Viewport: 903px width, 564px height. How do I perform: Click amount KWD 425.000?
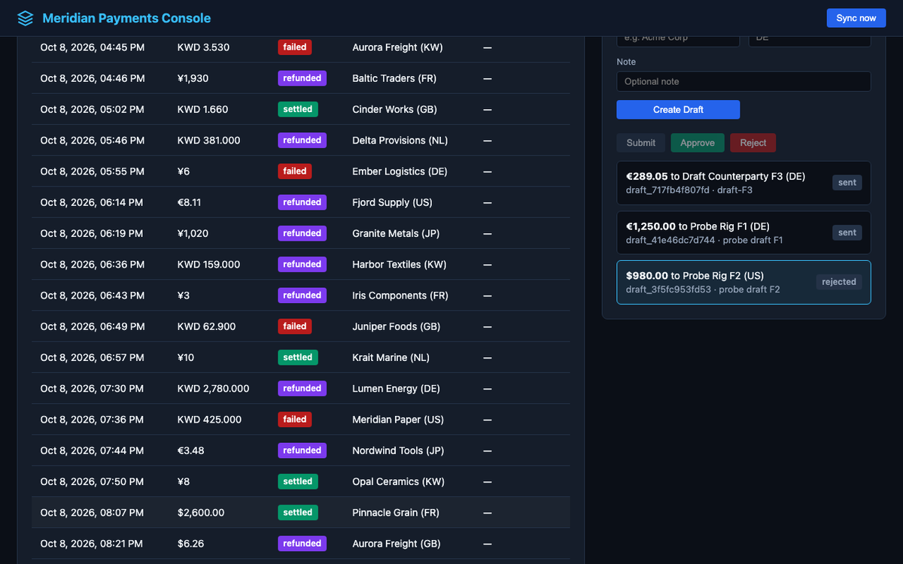209,420
